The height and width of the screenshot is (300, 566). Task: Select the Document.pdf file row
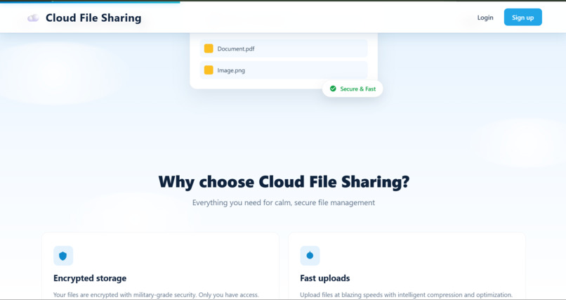(284, 48)
